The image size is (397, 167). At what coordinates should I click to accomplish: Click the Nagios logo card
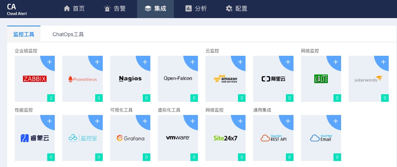tap(130, 78)
